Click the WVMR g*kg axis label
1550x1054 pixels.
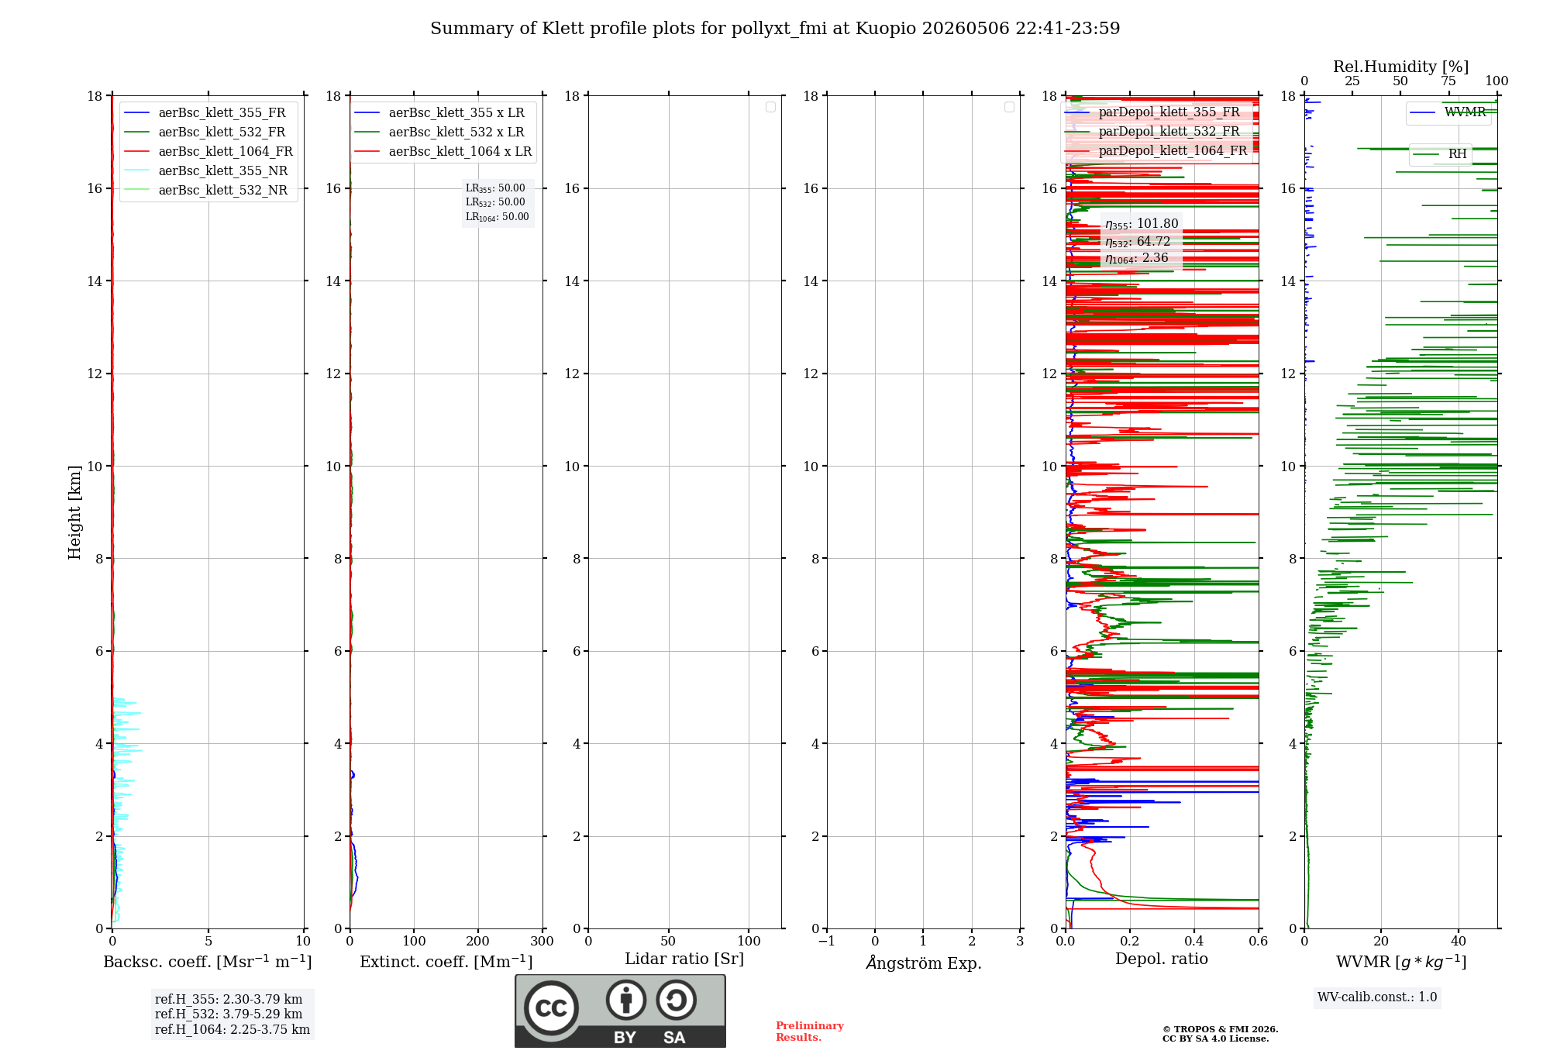1401,962
